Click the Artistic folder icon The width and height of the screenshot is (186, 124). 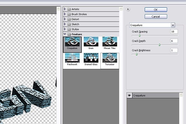coord(69,9)
